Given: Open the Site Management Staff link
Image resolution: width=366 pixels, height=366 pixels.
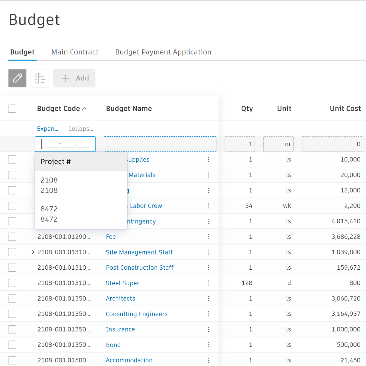Looking at the screenshot, I should point(139,252).
